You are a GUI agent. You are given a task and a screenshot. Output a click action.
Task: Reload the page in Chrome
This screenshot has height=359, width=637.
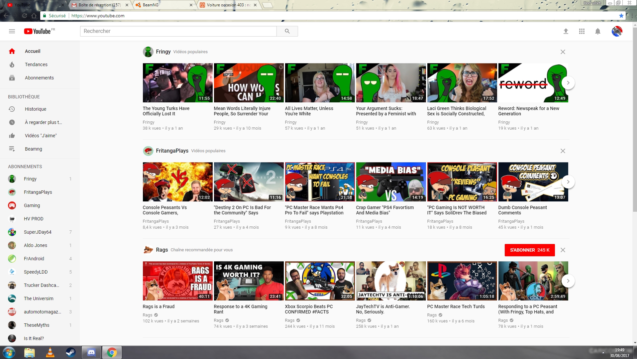[x=24, y=16]
